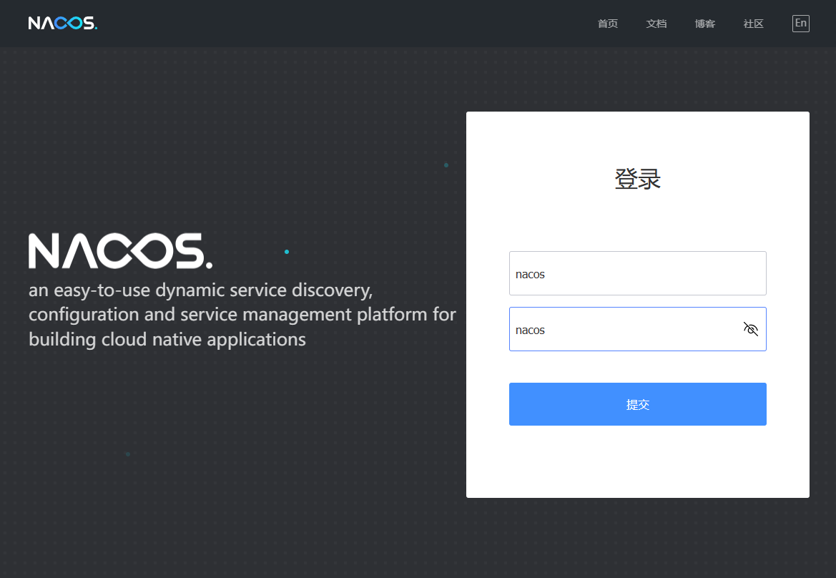Focus the password input field
Viewport: 836px width, 578px height.
(638, 329)
